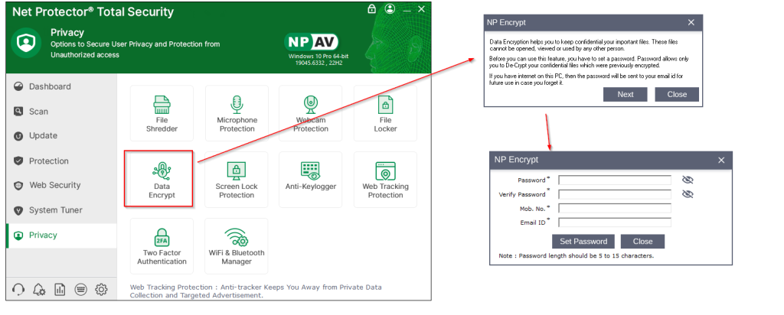
Task: Open the reports chart icon
Action: [x=60, y=289]
